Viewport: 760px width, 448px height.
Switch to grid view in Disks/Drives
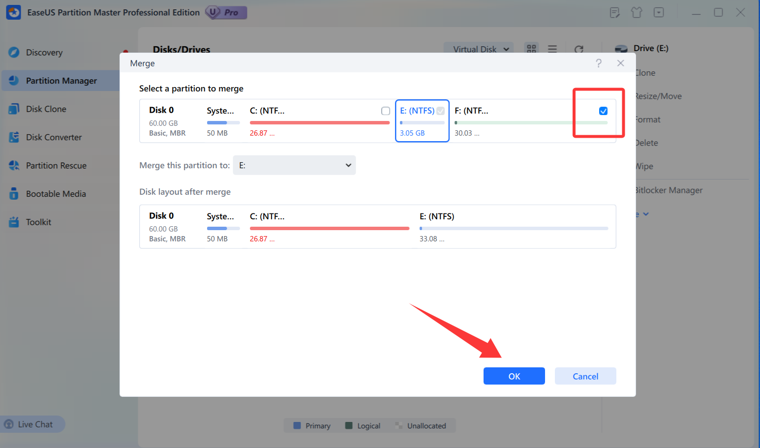pyautogui.click(x=531, y=49)
